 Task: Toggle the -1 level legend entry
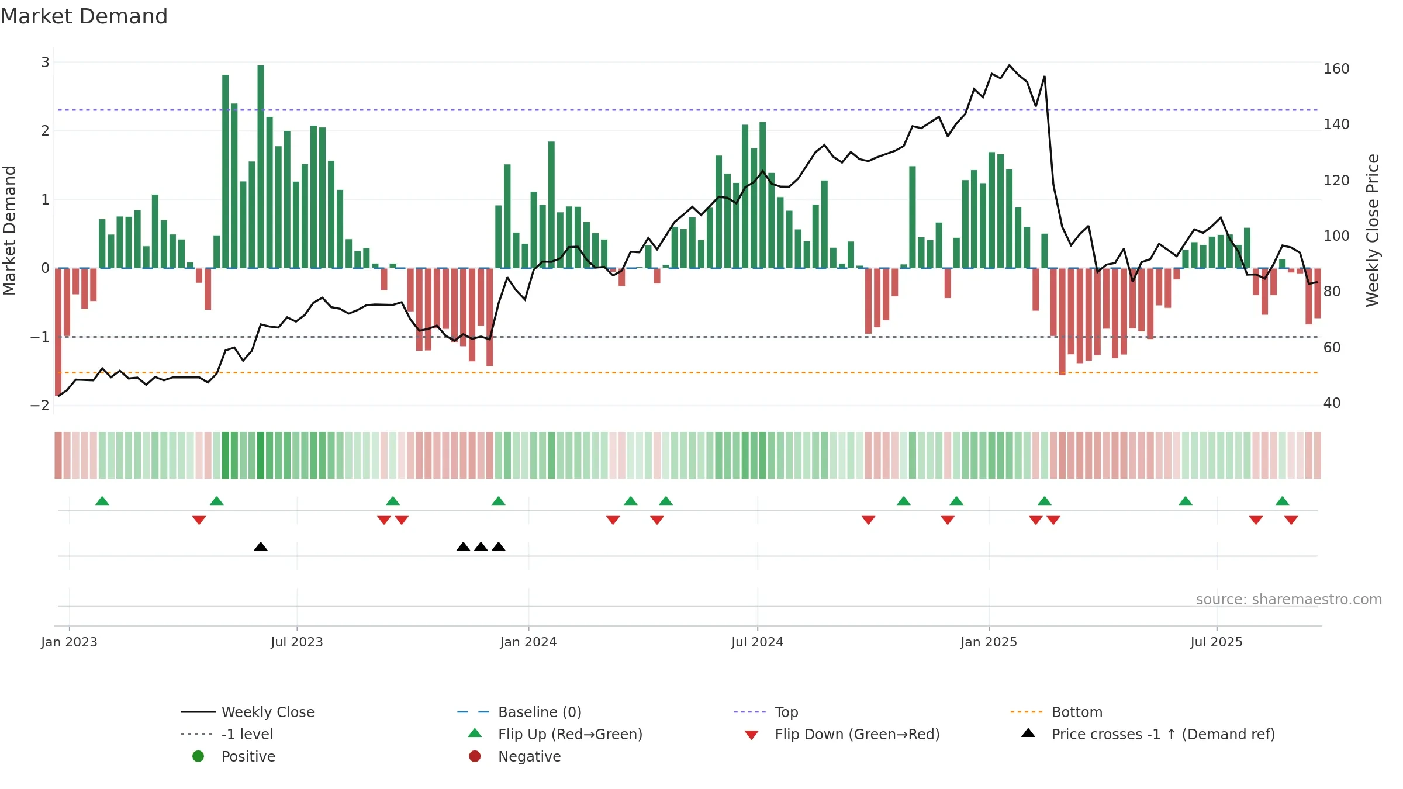(227, 734)
